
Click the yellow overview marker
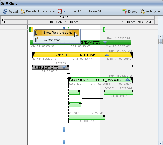[x=32, y=30]
